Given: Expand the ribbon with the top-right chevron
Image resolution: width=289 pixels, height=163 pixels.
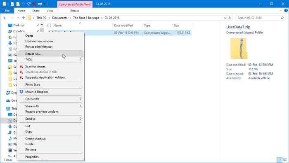Looking at the screenshot, I should (x=280, y=11).
